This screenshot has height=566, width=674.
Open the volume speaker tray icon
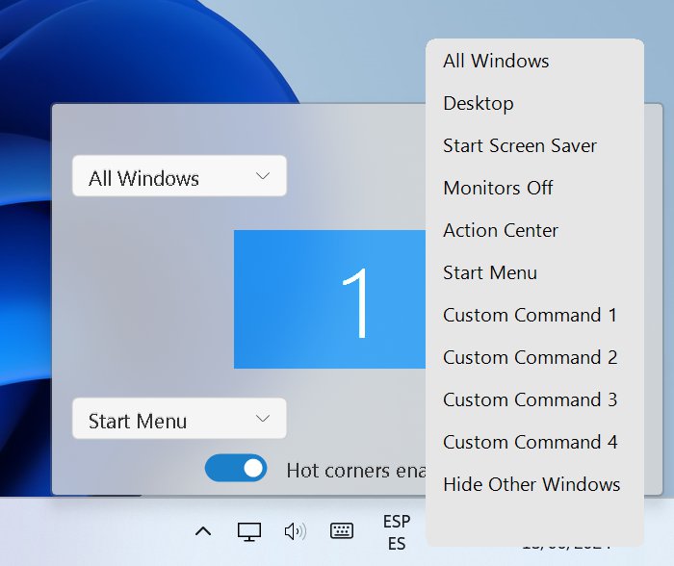coord(296,531)
